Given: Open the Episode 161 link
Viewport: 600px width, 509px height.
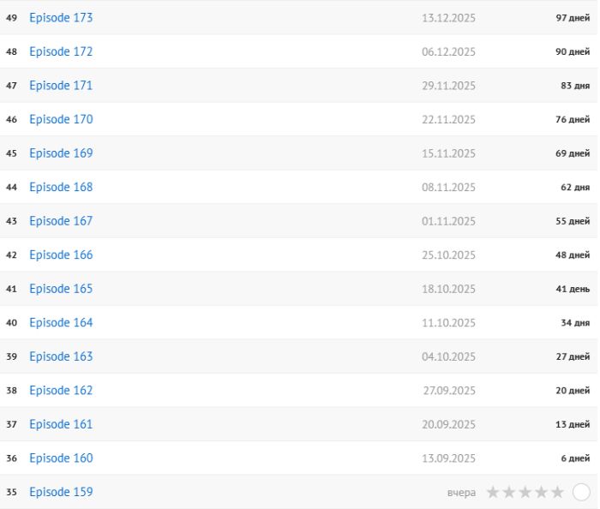Looking at the screenshot, I should coord(61,424).
